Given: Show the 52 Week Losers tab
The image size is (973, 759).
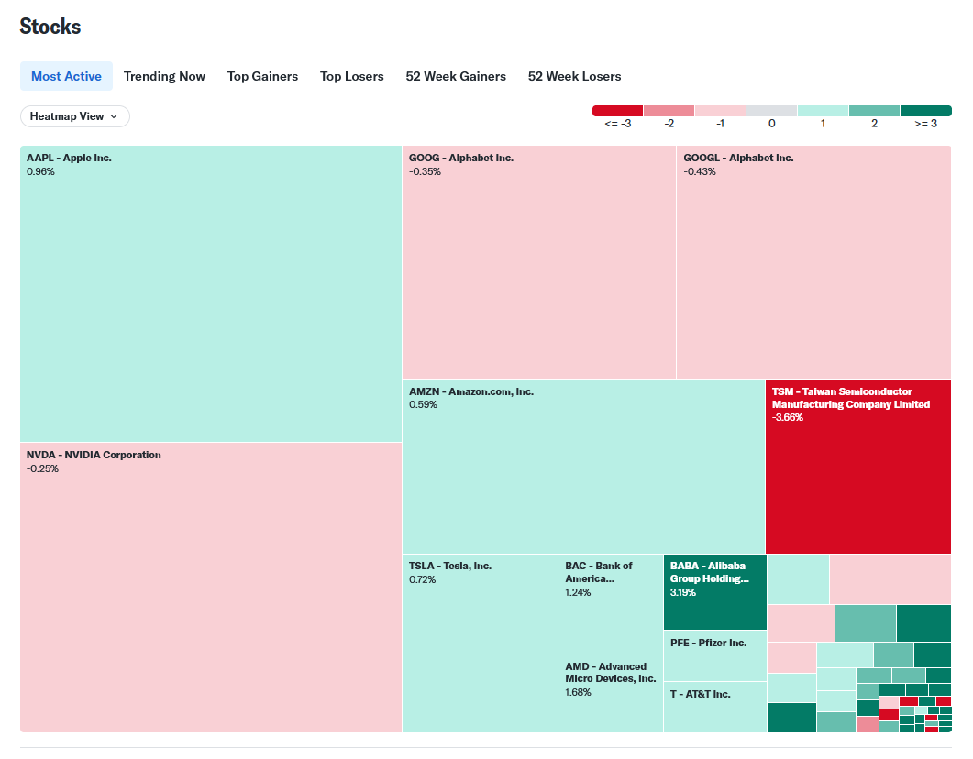Looking at the screenshot, I should 575,76.
